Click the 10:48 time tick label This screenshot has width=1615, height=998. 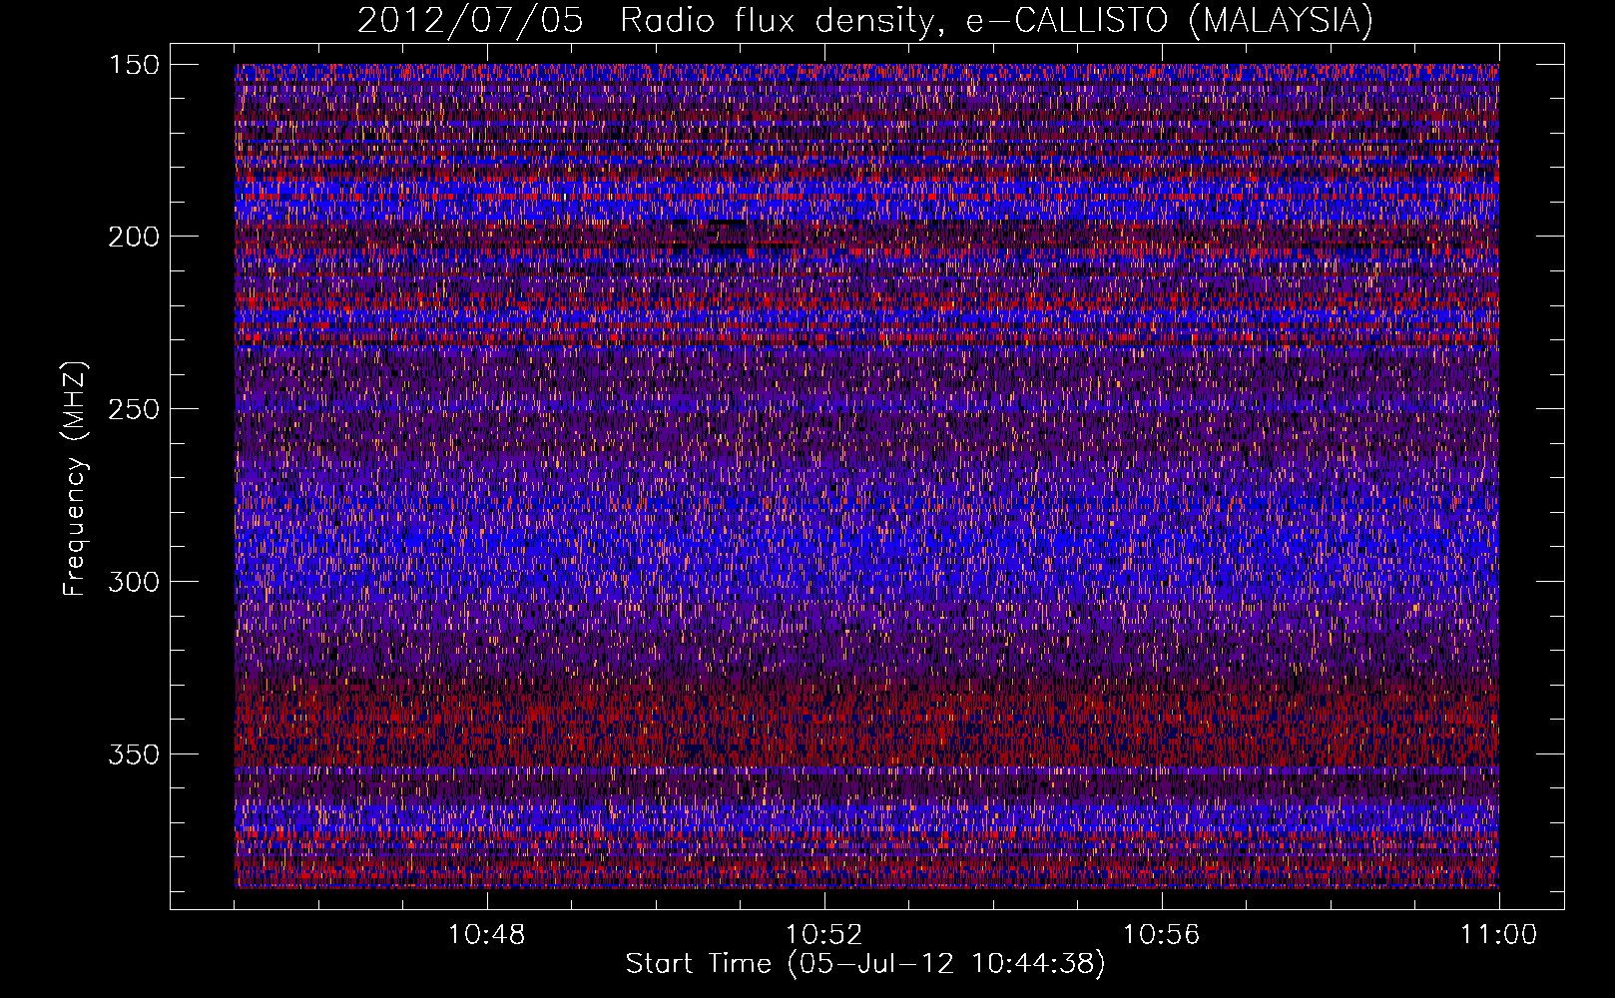pos(486,935)
